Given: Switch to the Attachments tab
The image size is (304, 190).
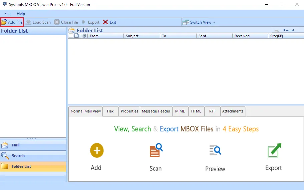Looking at the screenshot, I should (x=233, y=111).
